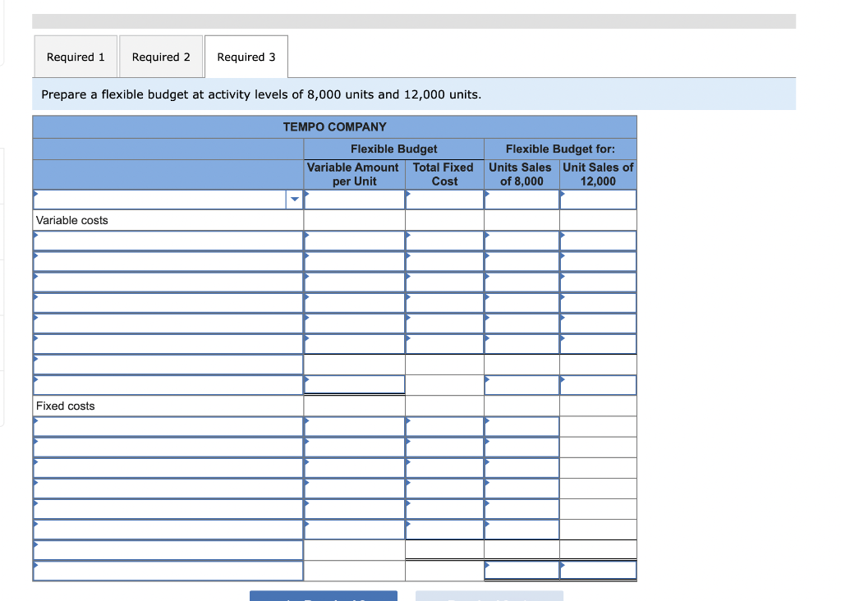Click the gray button at the bottom

489,596
